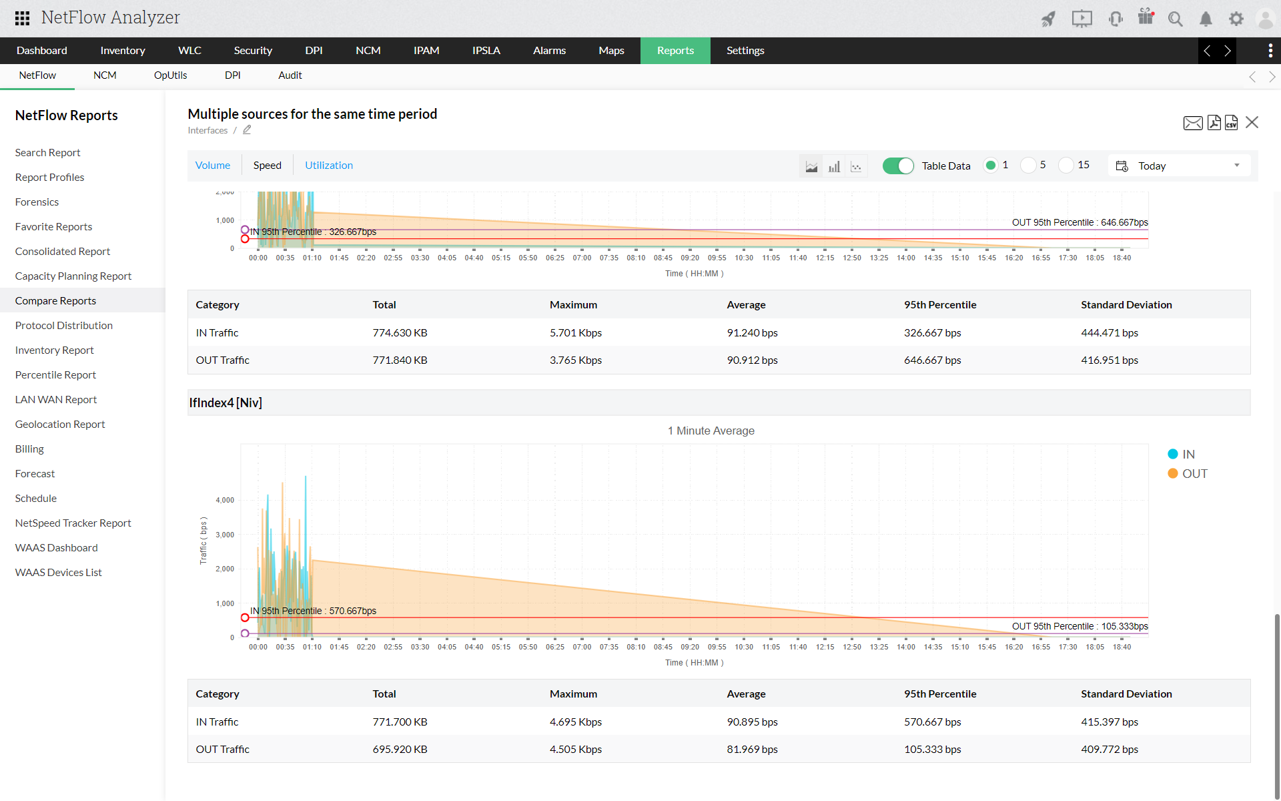Select the area chart view icon
The height and width of the screenshot is (801, 1281).
pyautogui.click(x=811, y=166)
